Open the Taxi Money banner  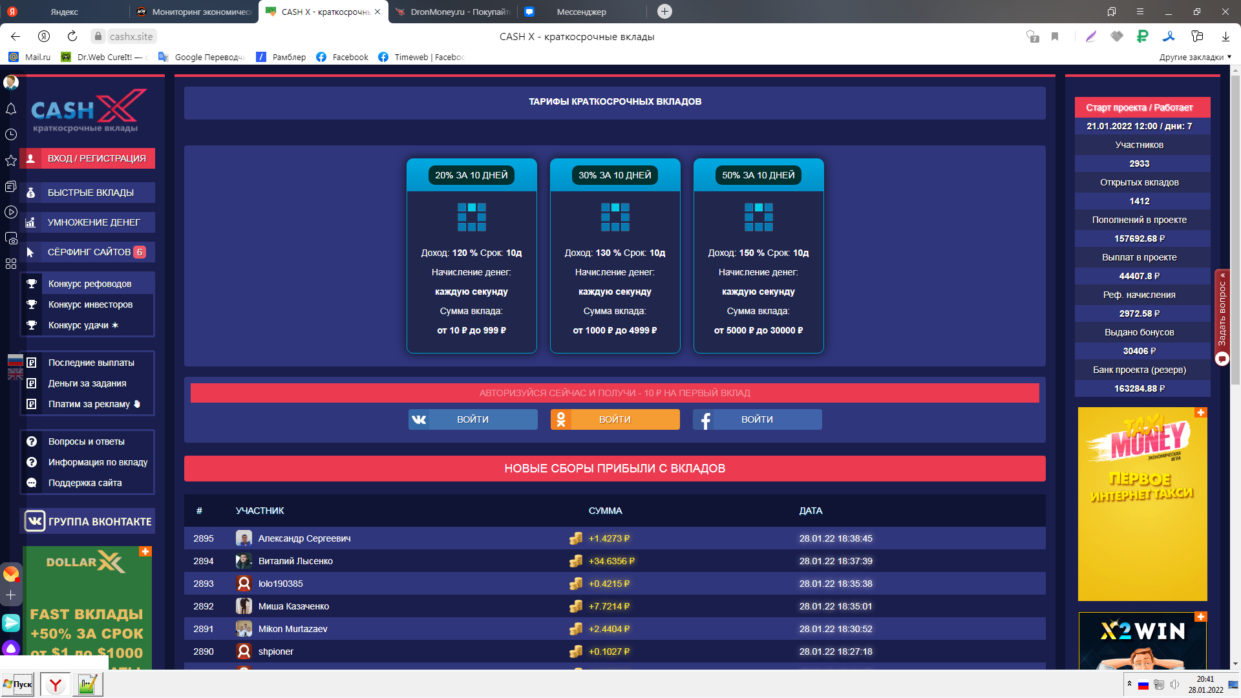coord(1142,504)
